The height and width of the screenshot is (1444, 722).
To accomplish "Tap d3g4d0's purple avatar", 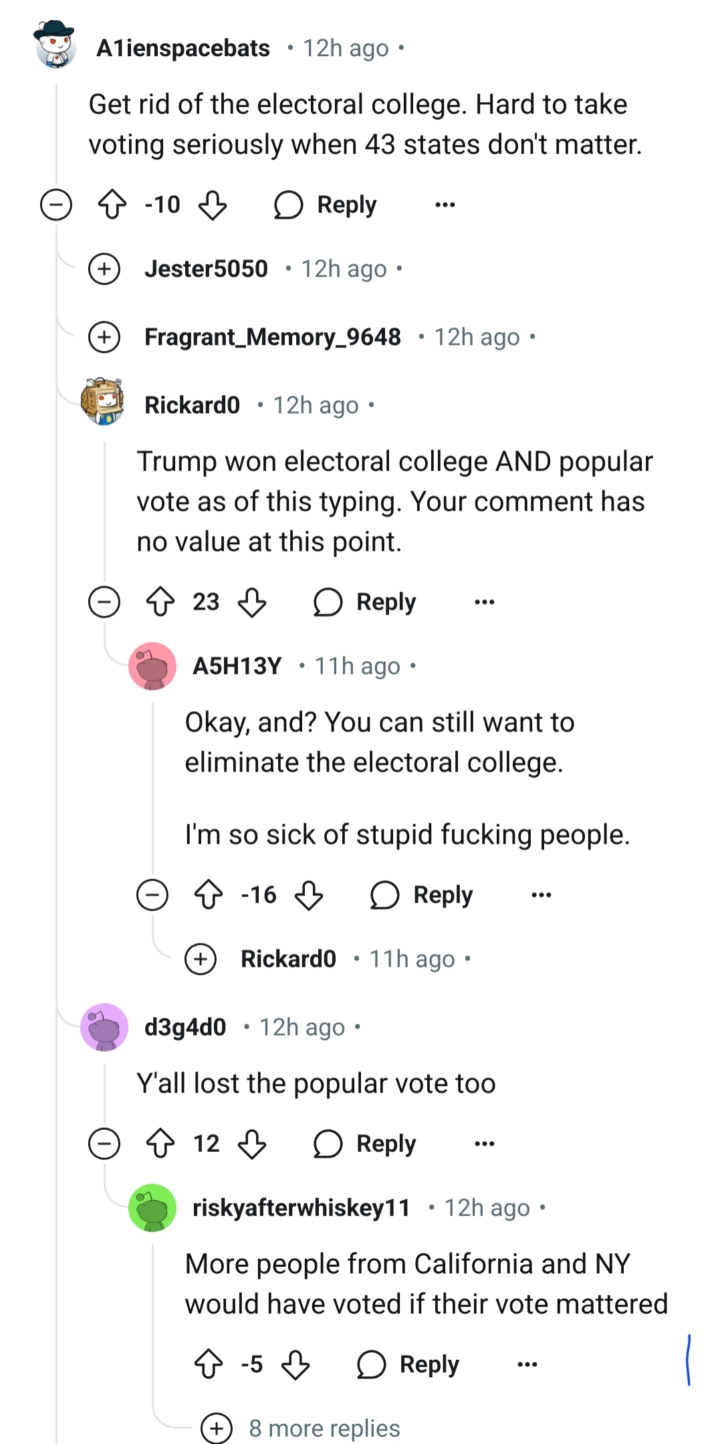I will pos(104,1028).
